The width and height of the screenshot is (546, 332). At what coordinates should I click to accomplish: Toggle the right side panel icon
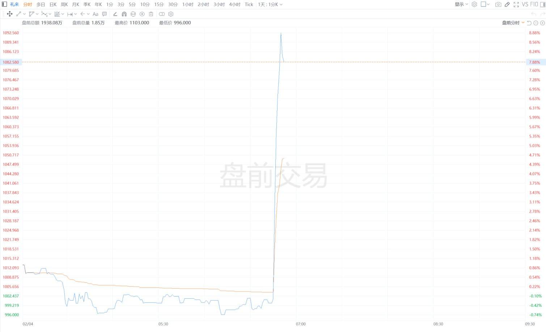pyautogui.click(x=543, y=4)
